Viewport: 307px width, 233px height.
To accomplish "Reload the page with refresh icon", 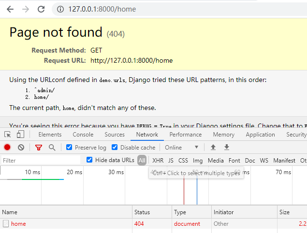I will tap(41, 9).
